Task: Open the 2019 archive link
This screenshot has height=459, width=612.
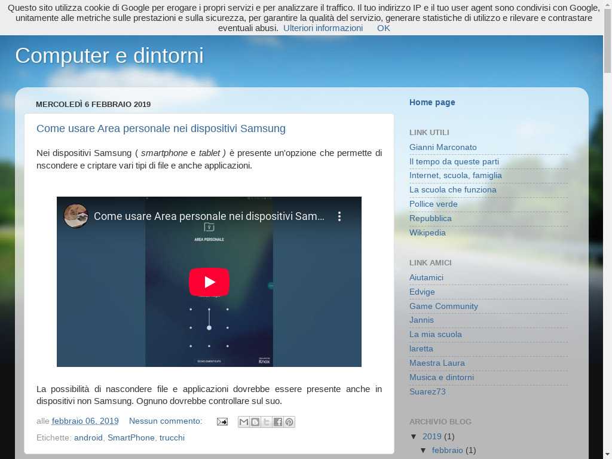Action: (x=432, y=436)
